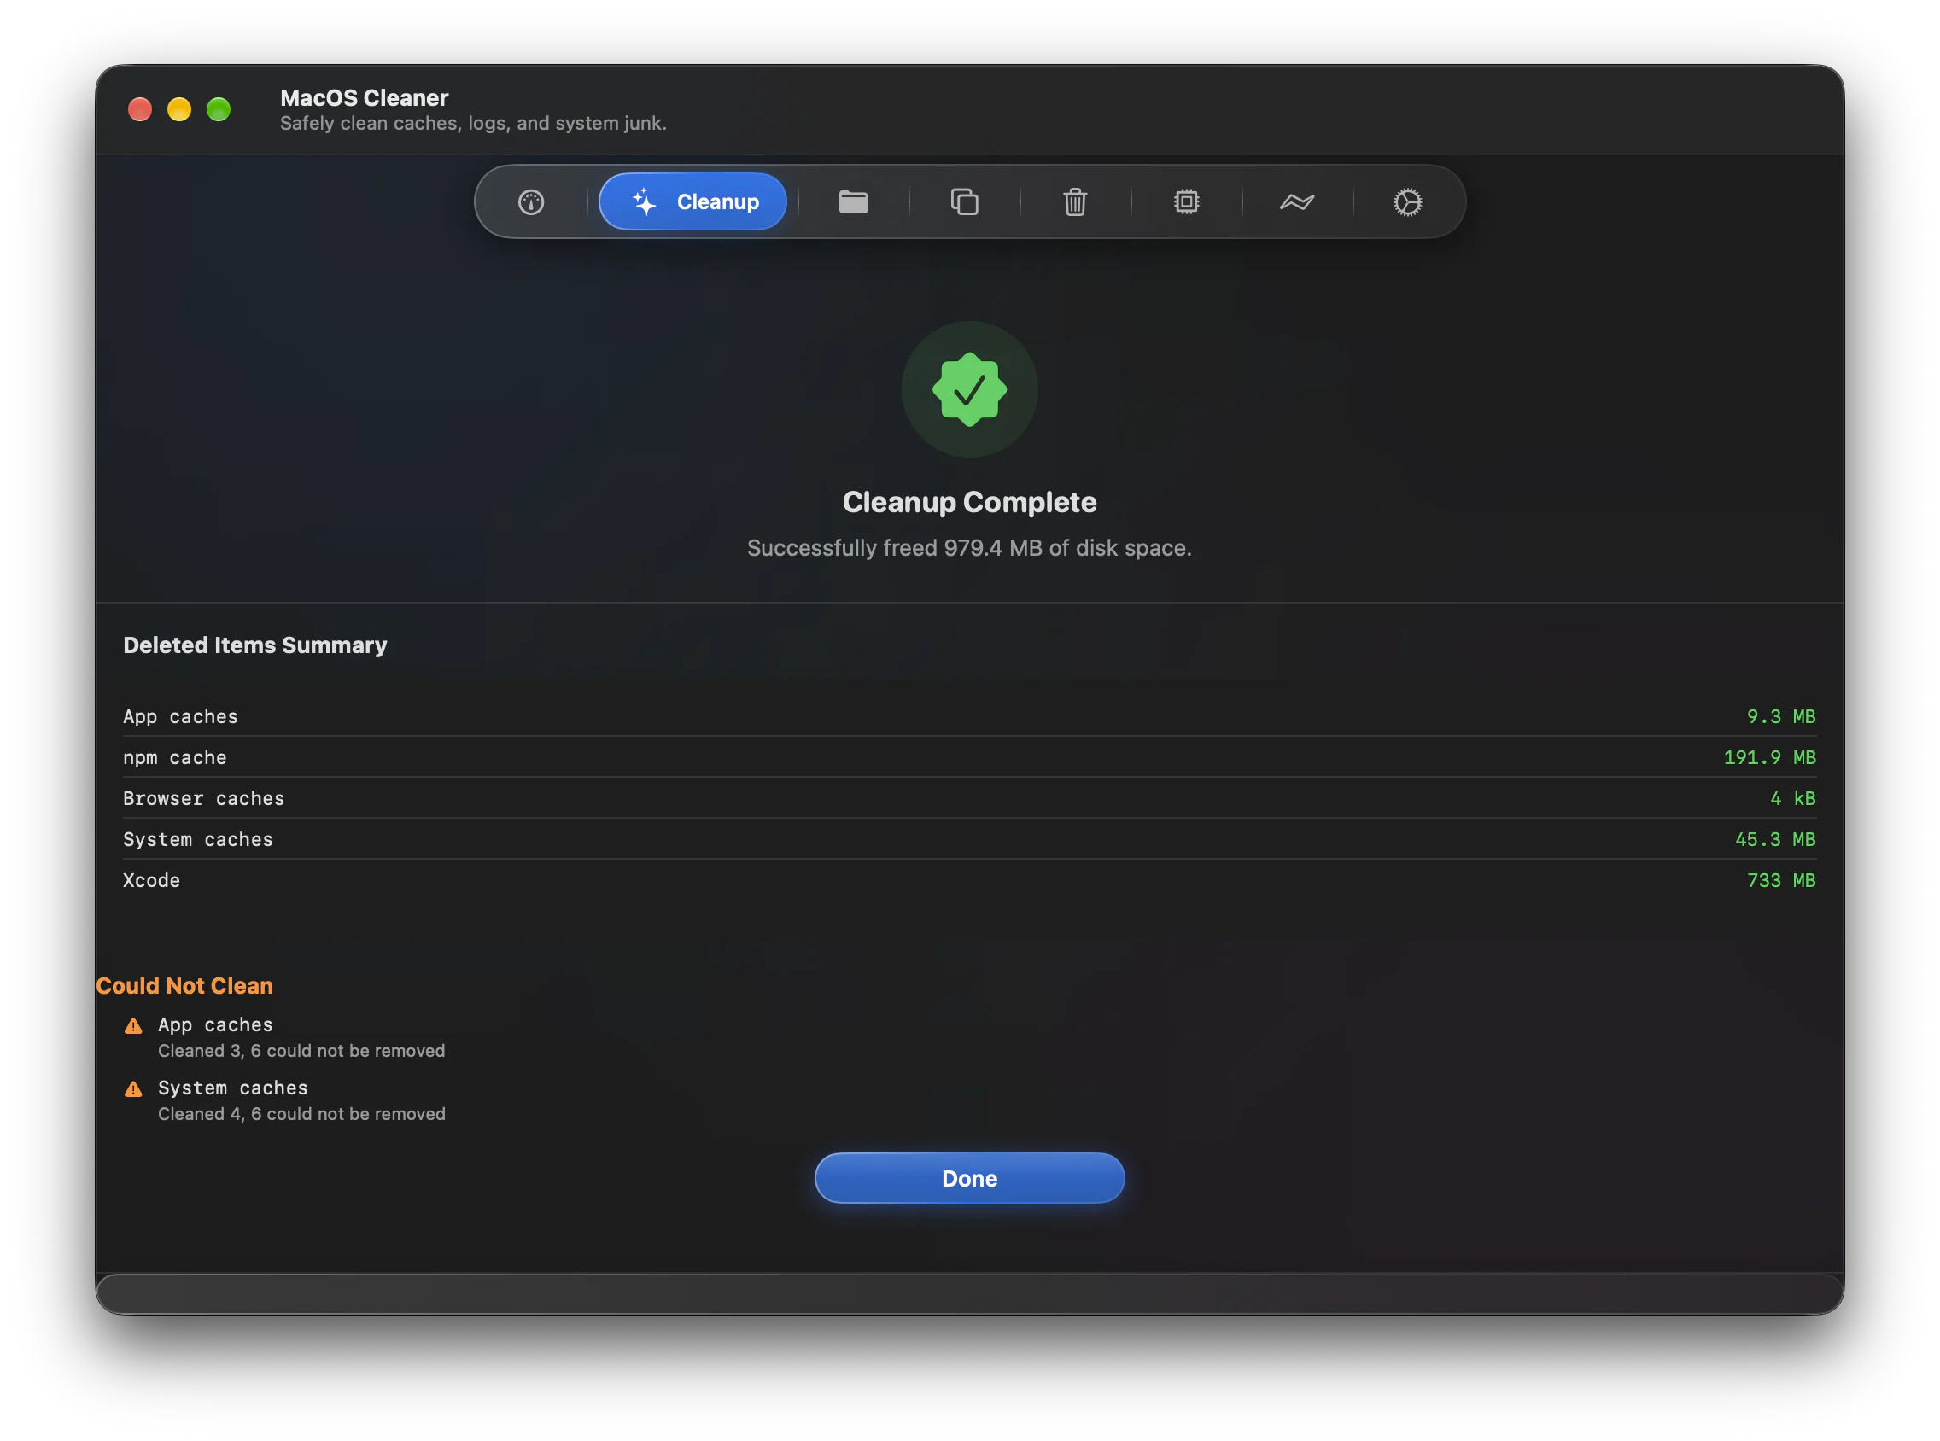
Task: Click the 191.9 MB value
Action: click(x=1769, y=757)
